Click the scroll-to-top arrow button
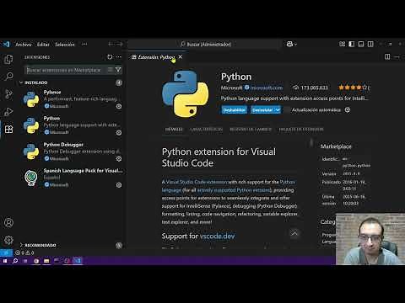 point(294,233)
